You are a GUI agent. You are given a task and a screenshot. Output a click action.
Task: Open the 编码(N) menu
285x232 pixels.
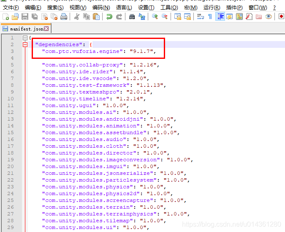pos(101,8)
